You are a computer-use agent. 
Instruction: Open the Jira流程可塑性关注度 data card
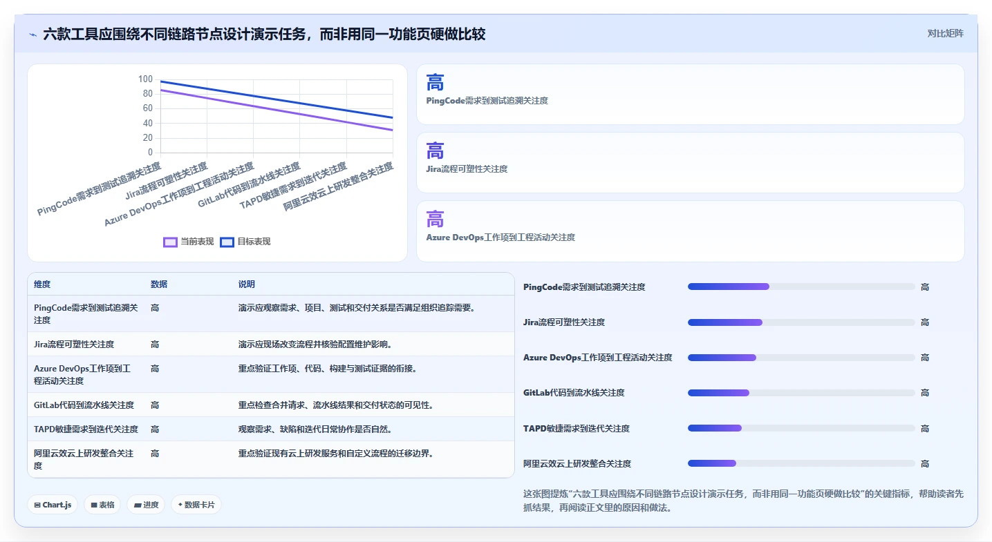(690, 163)
